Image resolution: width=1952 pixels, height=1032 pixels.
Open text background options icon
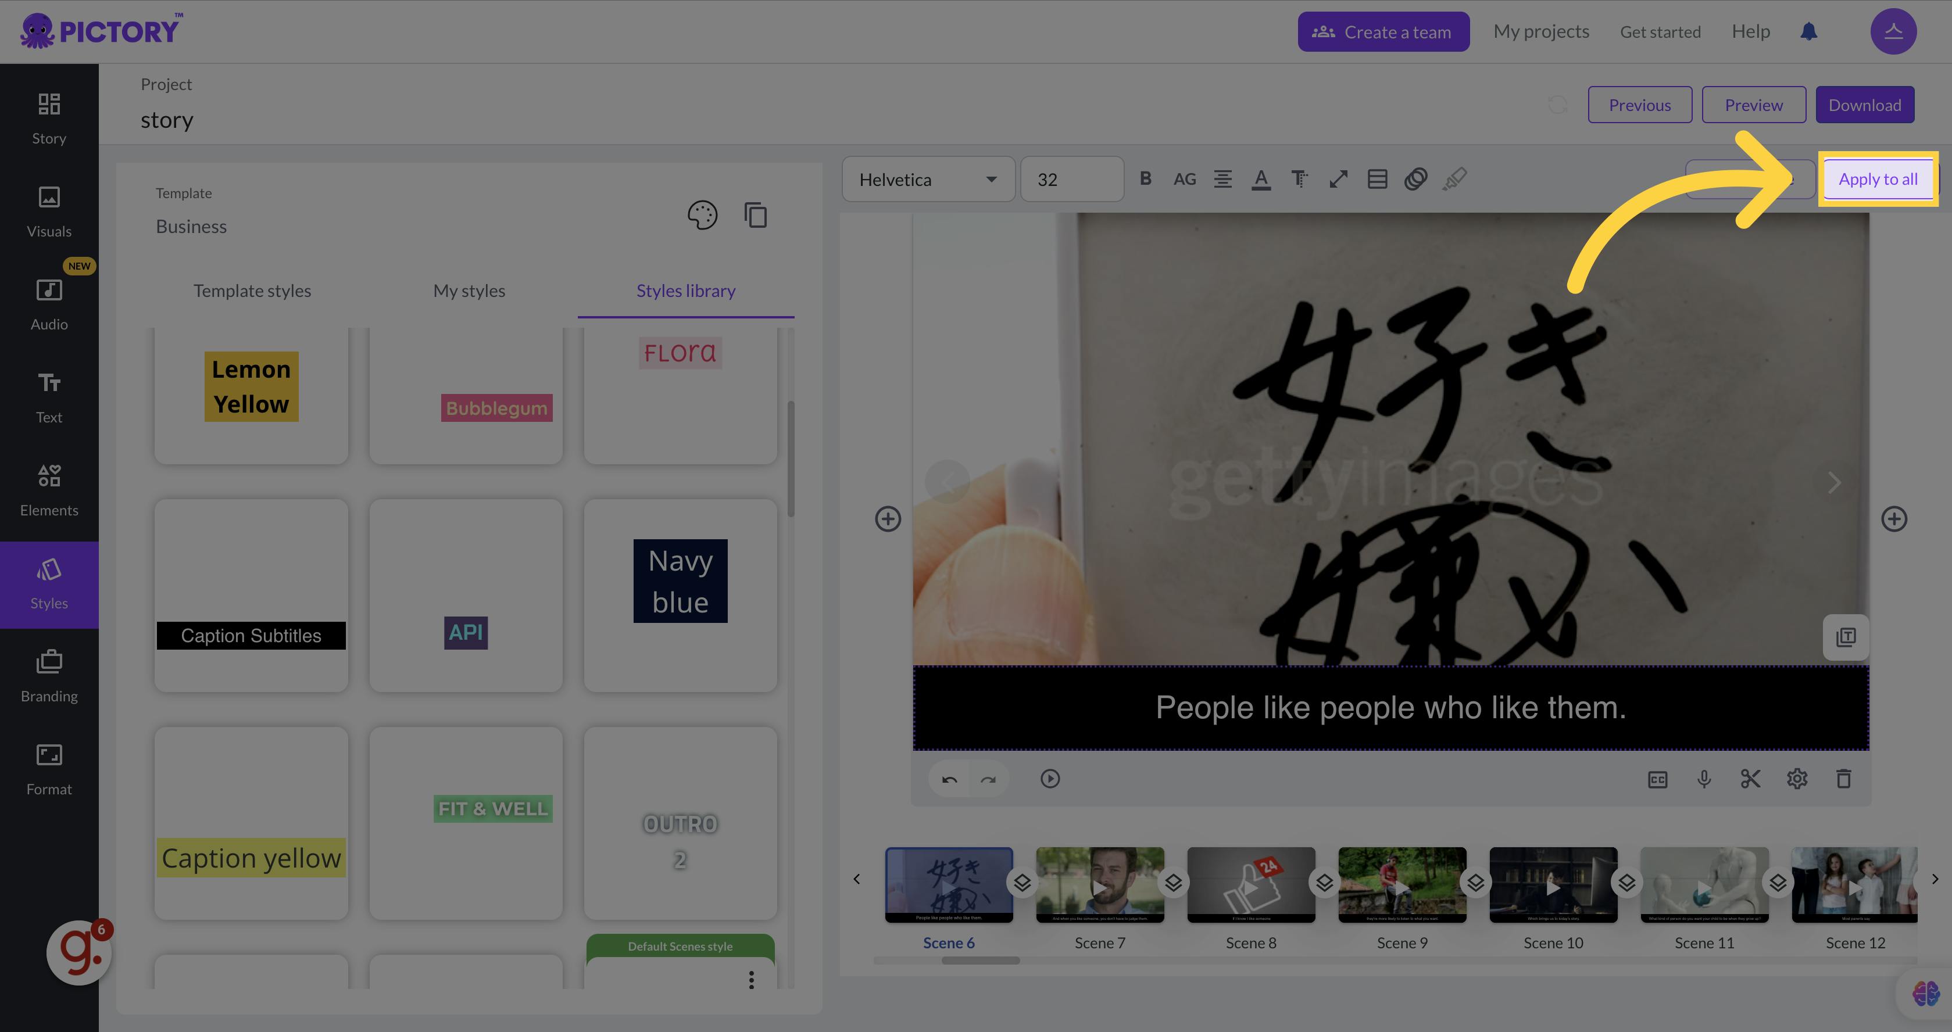1377,179
